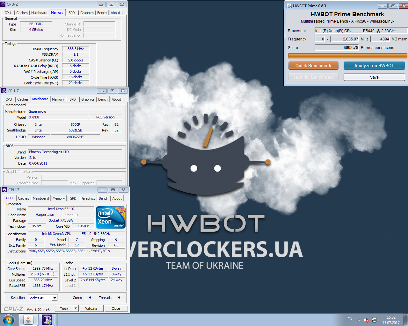Select Graphics tab in Mainboard window
The height and width of the screenshot is (326, 408).
pyautogui.click(x=88, y=99)
